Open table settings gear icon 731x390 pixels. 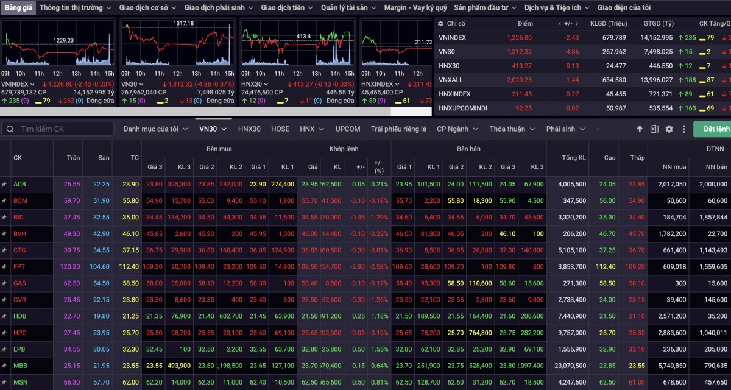(x=669, y=129)
